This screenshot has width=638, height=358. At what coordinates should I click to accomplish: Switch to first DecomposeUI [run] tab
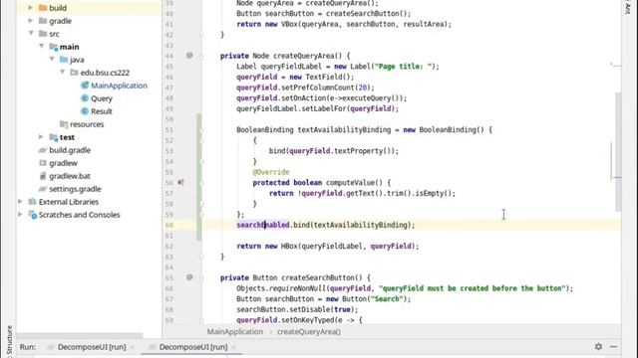[92, 347]
